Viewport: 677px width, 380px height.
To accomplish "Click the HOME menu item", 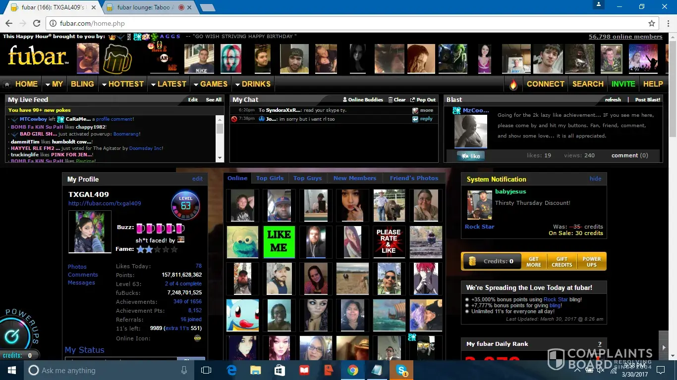I will point(26,84).
